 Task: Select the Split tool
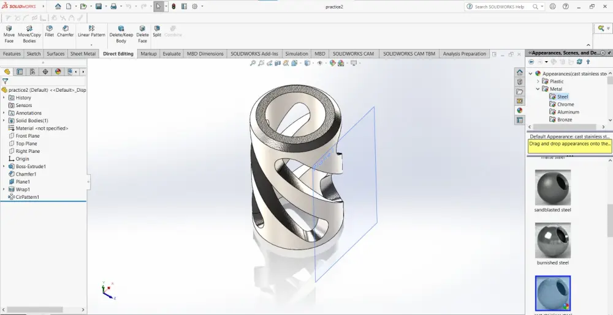[x=157, y=31]
